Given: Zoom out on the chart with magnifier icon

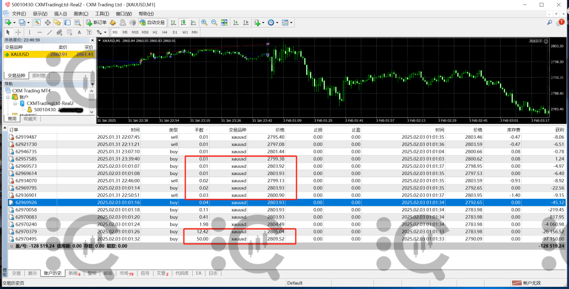Looking at the screenshot, I should point(214,23).
